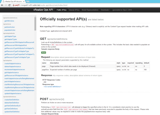The width and height of the screenshot is (160, 115).
Task: Select the vRealize Ops API document tab
Action: coord(14,2)
